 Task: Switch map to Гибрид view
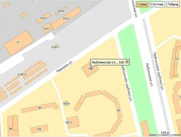pyautogui.click(x=173, y=4)
